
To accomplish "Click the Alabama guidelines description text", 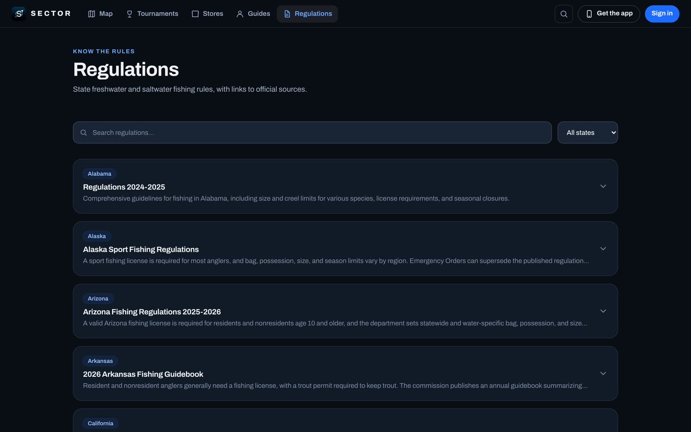I will pyautogui.click(x=296, y=199).
